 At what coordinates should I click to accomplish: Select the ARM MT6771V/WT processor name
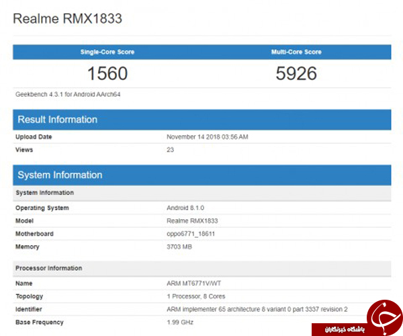(x=194, y=284)
